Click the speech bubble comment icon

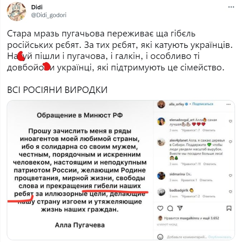pos(170,208)
